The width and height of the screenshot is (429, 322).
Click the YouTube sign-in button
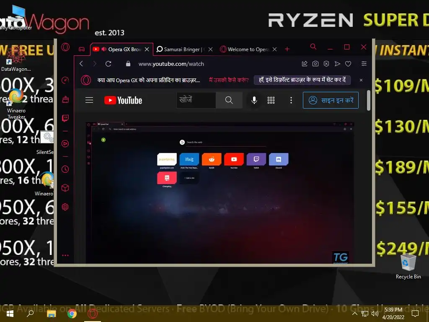click(331, 100)
